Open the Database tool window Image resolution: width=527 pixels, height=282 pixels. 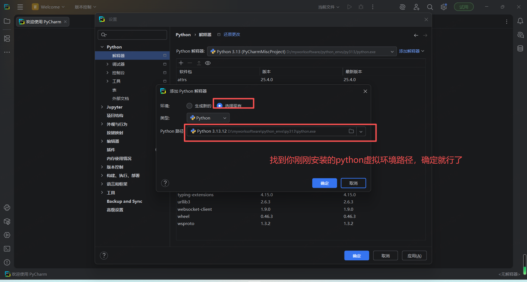coord(520,49)
